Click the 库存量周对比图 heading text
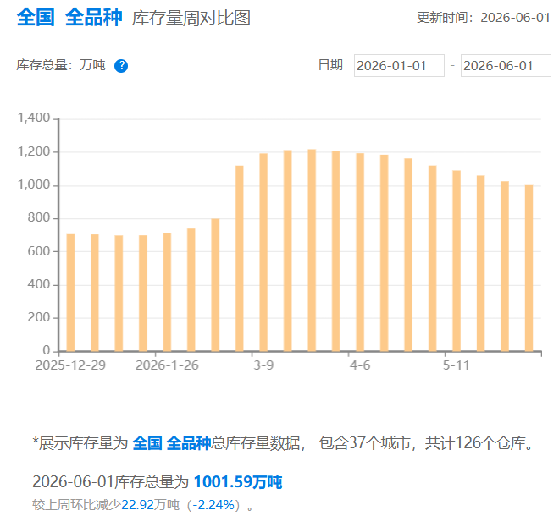Viewport: 559px width, 516px height. [x=191, y=18]
